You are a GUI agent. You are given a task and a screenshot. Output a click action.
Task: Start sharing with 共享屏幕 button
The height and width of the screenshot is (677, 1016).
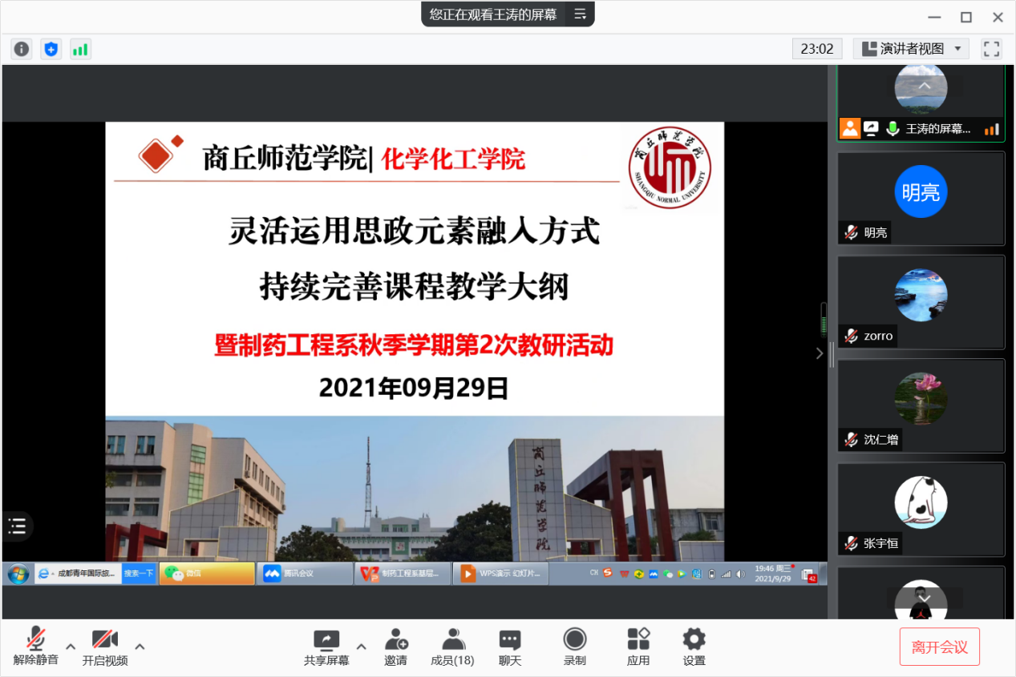click(x=326, y=647)
